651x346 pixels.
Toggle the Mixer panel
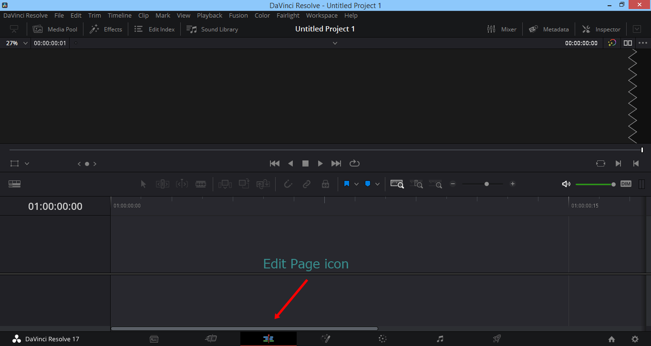502,29
